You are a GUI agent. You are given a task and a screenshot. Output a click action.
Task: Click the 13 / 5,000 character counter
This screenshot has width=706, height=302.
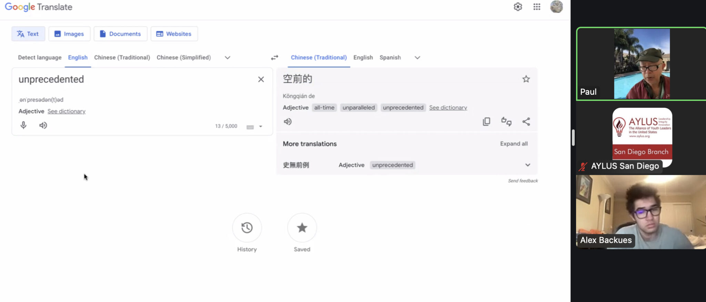226,126
